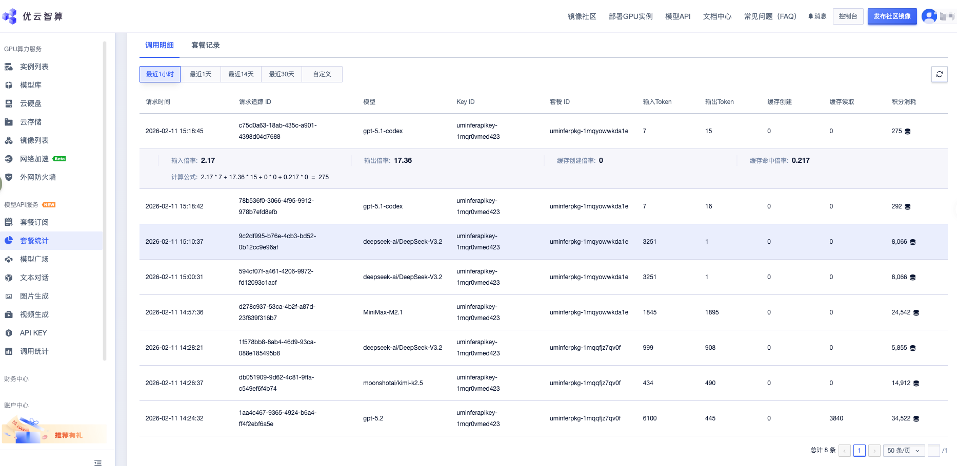Open the 实例列表 sidebar icon

click(9, 67)
